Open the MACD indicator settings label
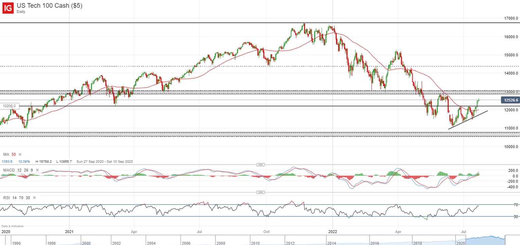 tap(18, 170)
